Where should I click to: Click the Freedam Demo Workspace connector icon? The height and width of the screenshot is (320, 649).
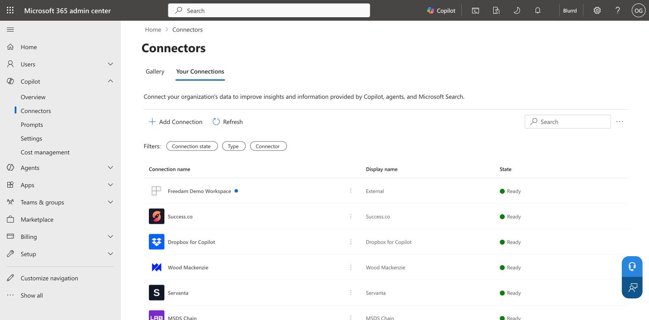[156, 191]
